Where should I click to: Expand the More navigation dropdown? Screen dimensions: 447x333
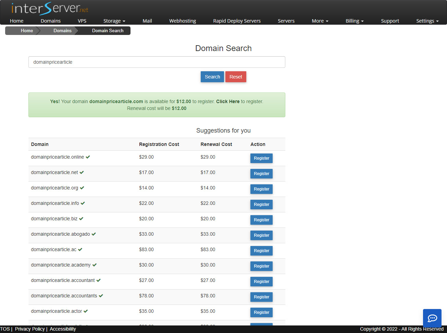[x=319, y=21]
